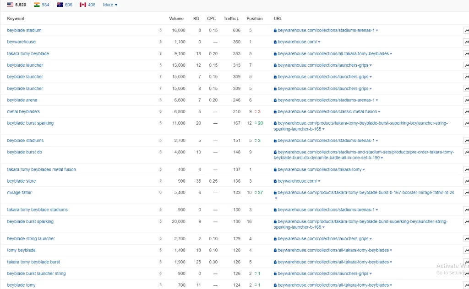
Task: Click SERP features badge in 'beywarehouse' row
Action: (x=160, y=42)
